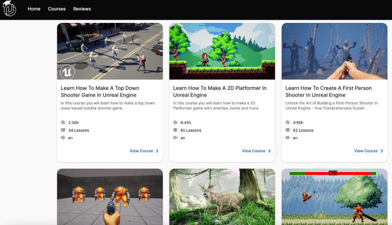Click the First-Person Shooter description text
Screen dimensions: 392x225
click(x=332, y=106)
